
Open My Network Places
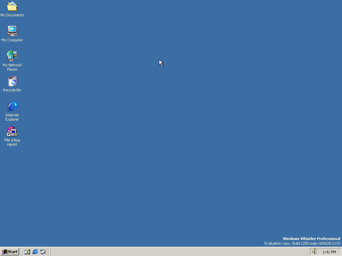[x=12, y=55]
